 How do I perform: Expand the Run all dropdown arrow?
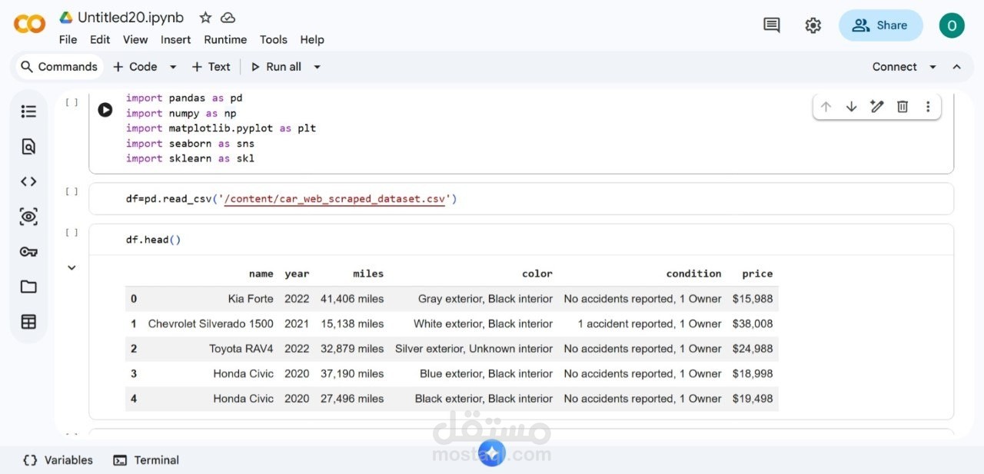click(317, 67)
